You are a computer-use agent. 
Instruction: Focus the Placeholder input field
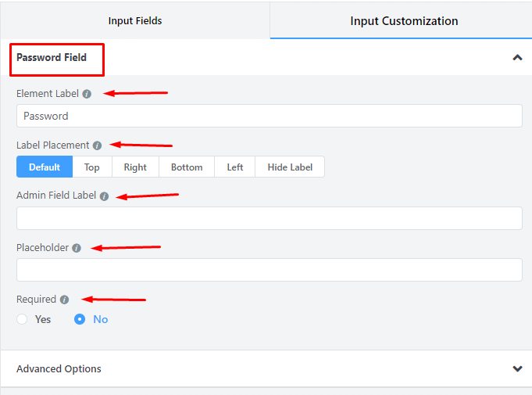269,270
